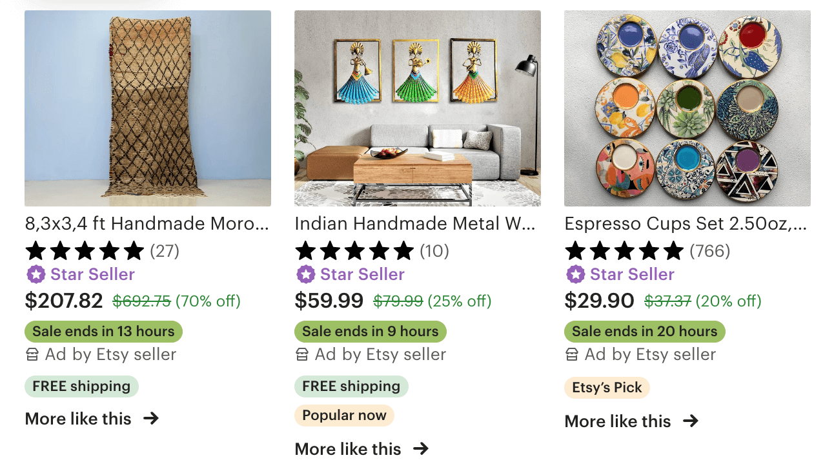Image resolution: width=834 pixels, height=471 pixels.
Task: Click the Star Seller badge icon on the Moroccan rug listing
Action: pos(36,274)
